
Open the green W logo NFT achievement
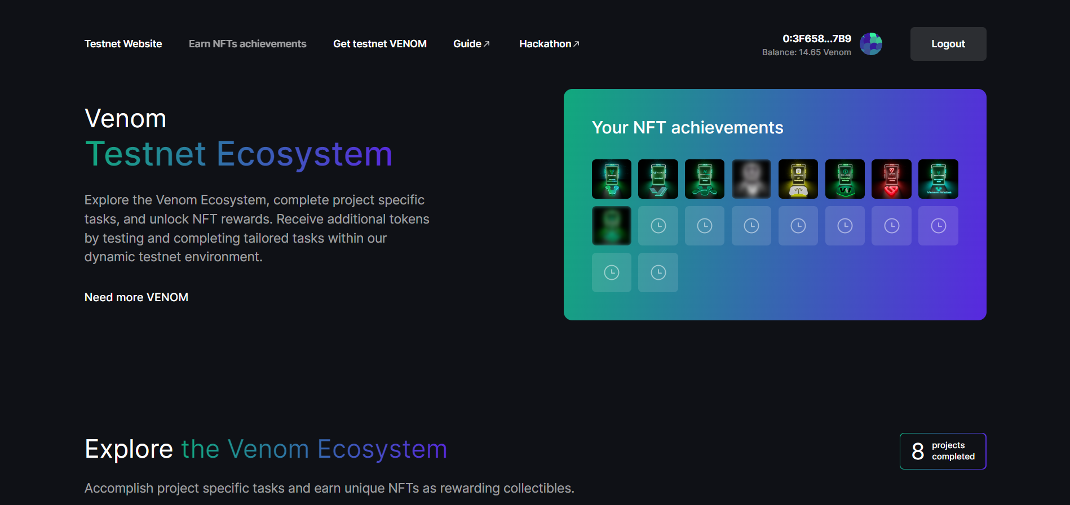coord(845,179)
